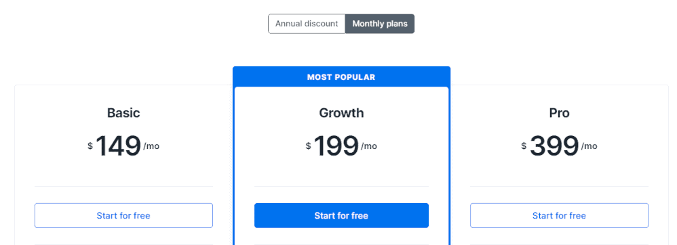Click divider line above Pro's Start button

(559, 186)
